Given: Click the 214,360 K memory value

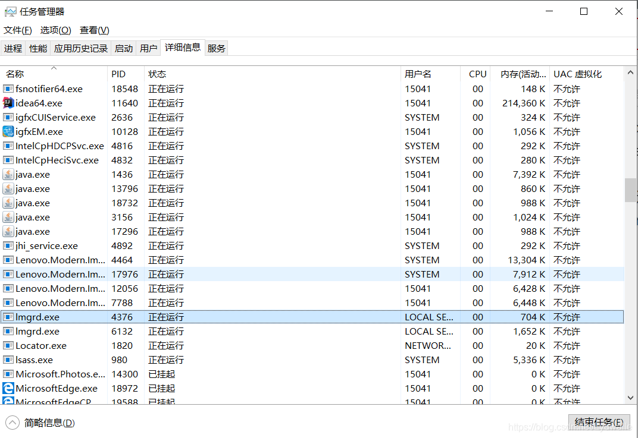Looking at the screenshot, I should coord(524,103).
